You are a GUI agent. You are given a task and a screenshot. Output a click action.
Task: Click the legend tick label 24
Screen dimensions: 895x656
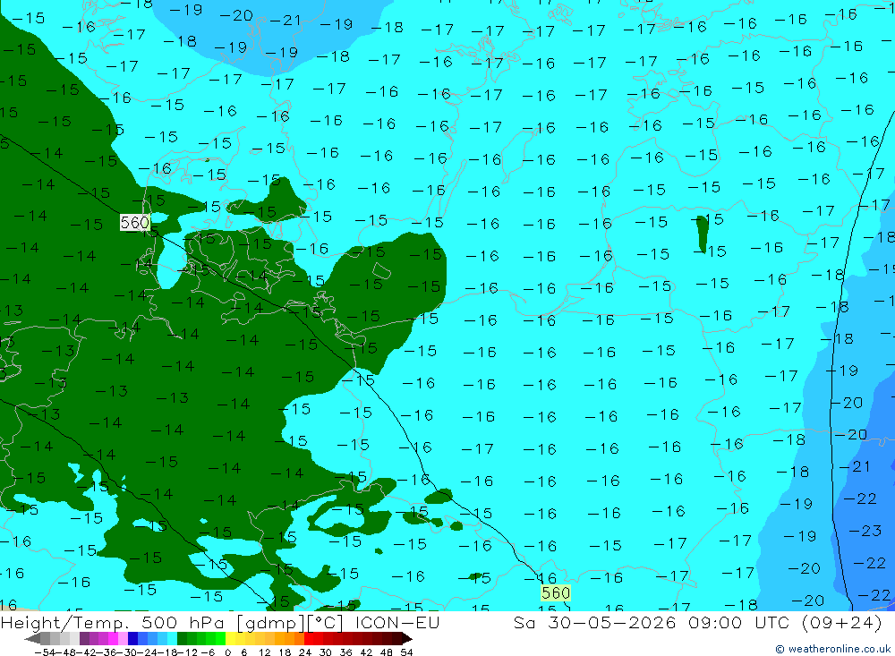(x=305, y=652)
